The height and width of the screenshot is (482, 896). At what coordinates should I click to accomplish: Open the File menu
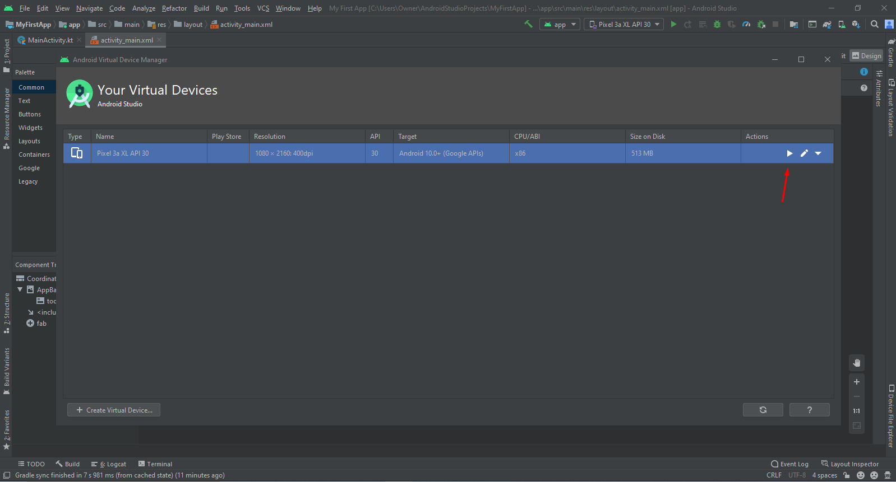click(25, 8)
